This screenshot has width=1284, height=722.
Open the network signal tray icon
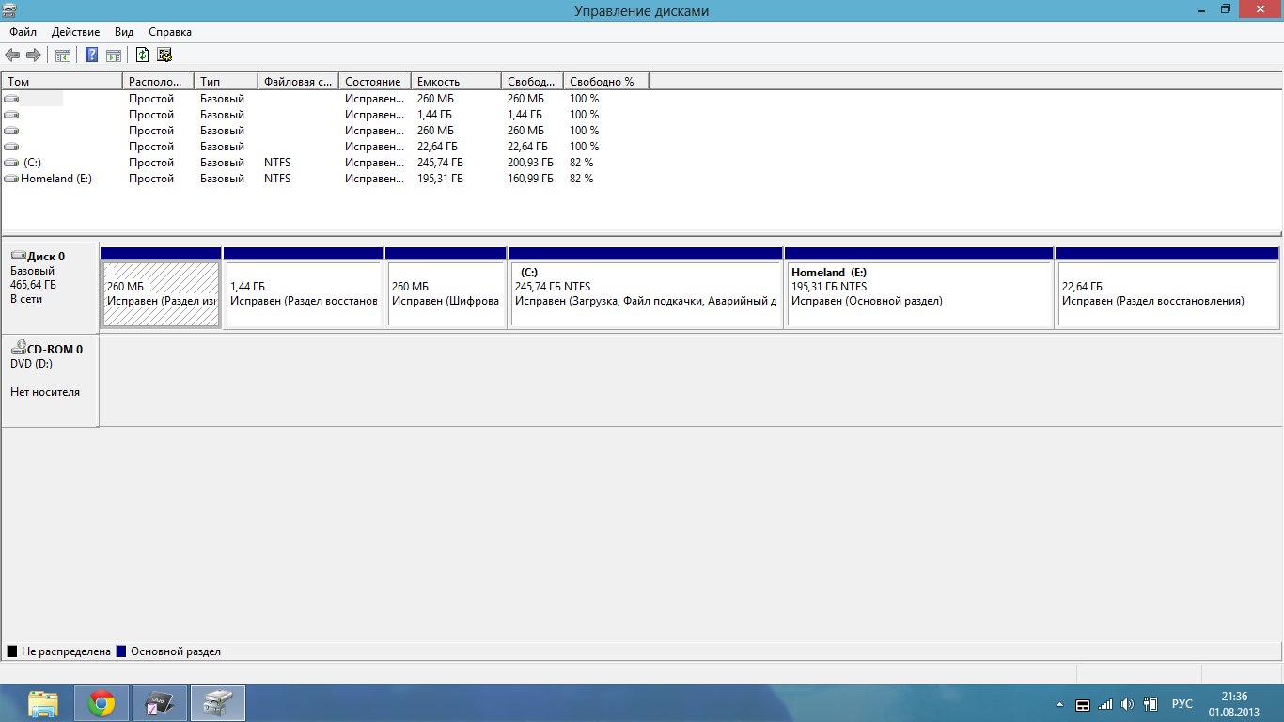(1105, 704)
